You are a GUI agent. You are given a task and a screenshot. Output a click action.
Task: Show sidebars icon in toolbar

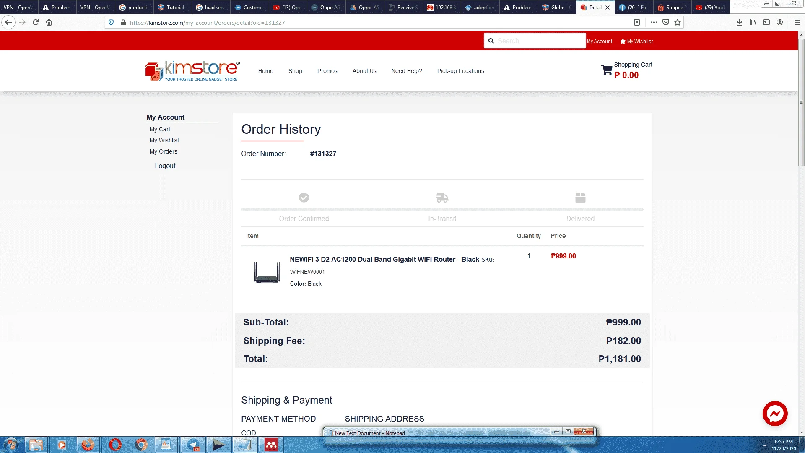click(766, 22)
